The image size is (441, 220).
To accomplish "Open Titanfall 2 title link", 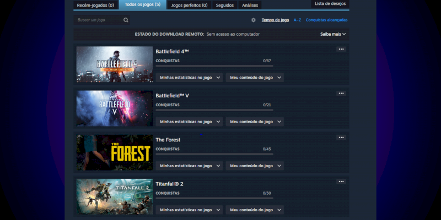I will 169,184.
